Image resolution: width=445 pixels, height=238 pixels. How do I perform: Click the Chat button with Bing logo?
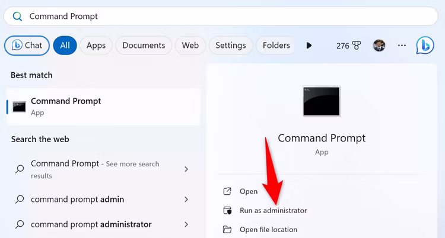(x=27, y=46)
